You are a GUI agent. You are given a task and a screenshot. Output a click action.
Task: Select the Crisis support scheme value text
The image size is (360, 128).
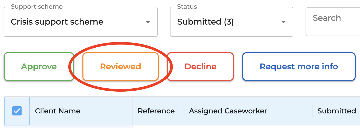(57, 22)
